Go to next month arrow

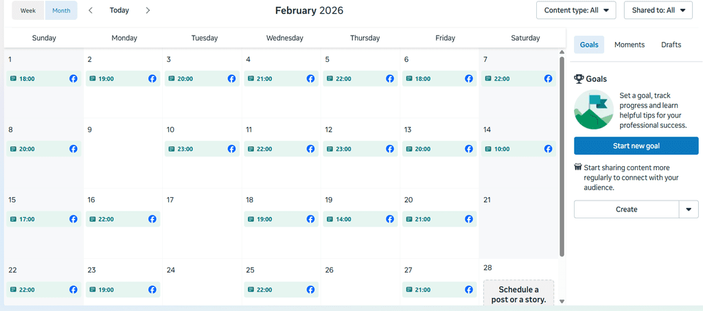pyautogui.click(x=148, y=10)
